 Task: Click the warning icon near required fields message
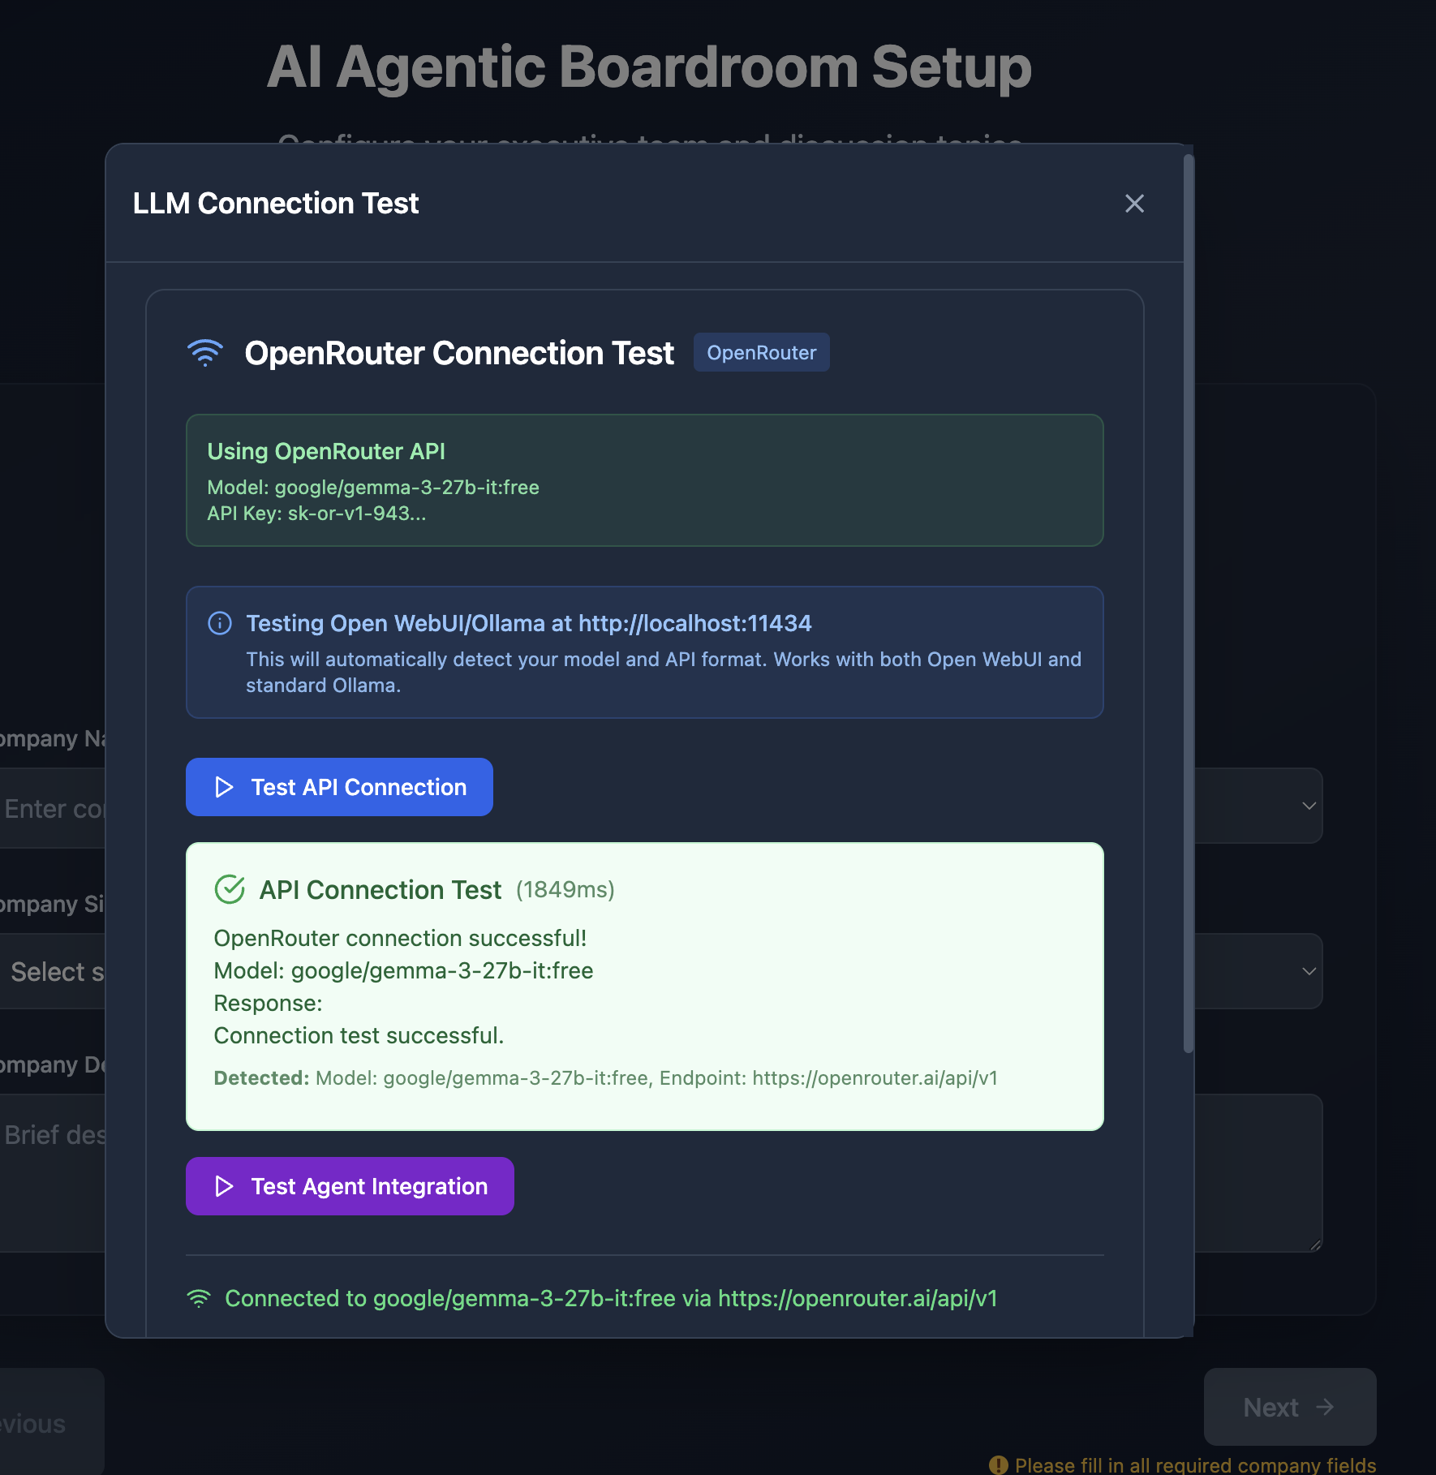pyautogui.click(x=999, y=1464)
